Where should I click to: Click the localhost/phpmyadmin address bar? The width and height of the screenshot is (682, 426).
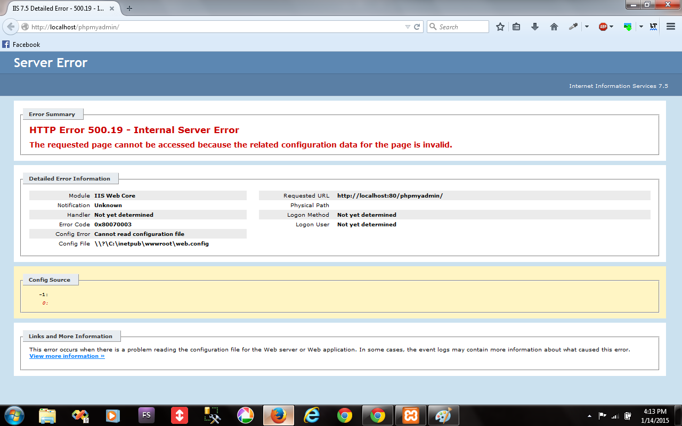coord(213,27)
